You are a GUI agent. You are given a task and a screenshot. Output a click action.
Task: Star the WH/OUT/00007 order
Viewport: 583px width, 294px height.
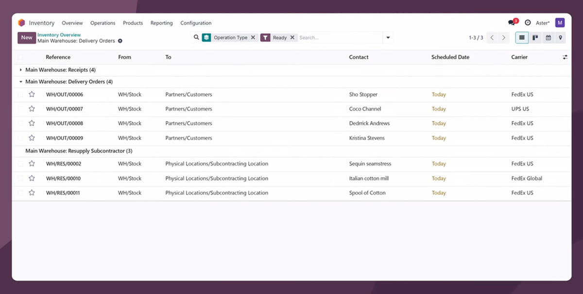(32, 109)
